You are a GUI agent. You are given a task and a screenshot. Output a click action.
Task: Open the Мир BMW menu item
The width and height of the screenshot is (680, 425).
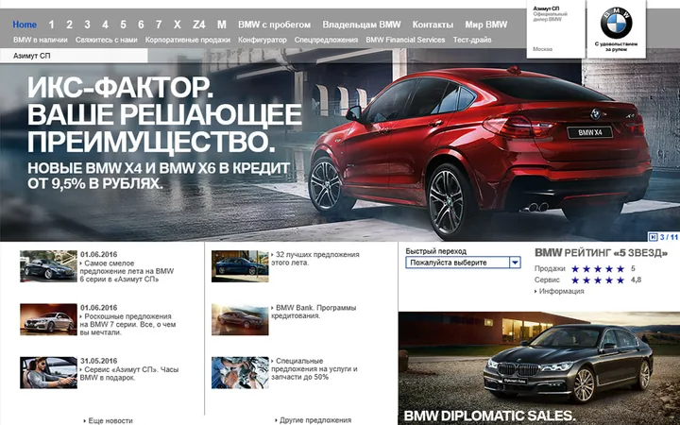[486, 25]
